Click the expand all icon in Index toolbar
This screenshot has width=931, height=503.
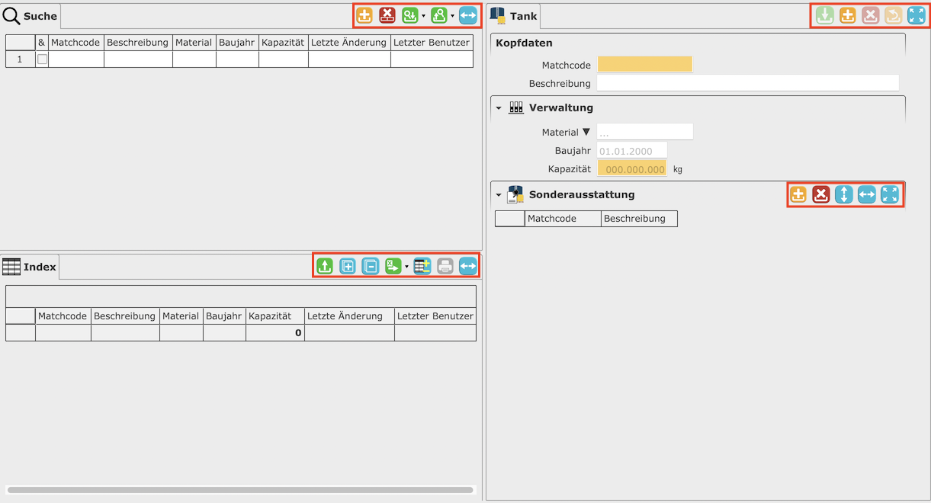coord(348,266)
